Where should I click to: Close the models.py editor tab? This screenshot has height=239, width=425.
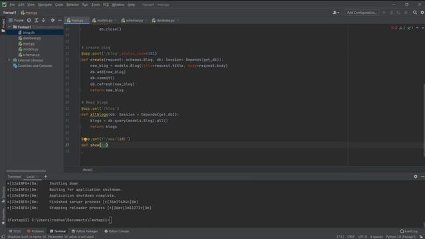pyautogui.click(x=116, y=21)
